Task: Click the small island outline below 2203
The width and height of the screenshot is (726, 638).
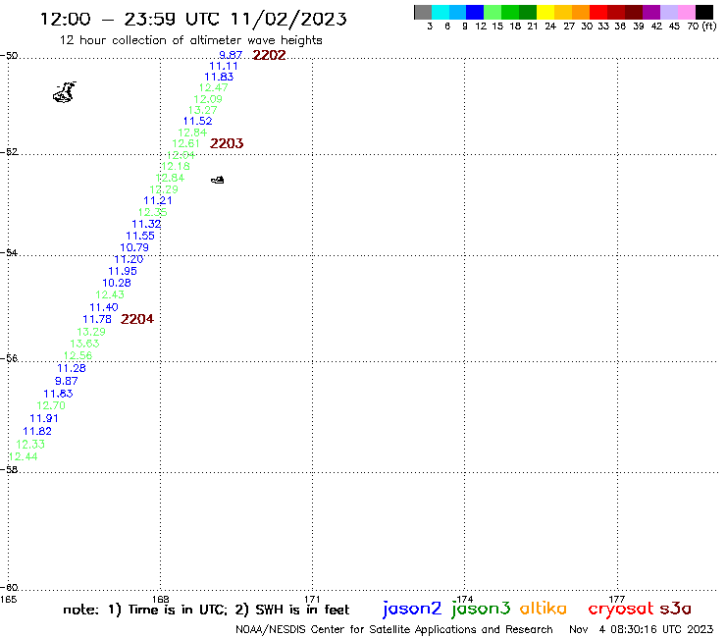Action: coord(218,180)
